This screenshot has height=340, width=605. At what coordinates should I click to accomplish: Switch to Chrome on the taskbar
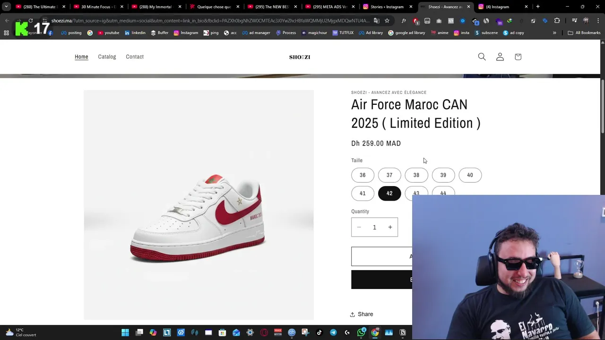pos(375,332)
